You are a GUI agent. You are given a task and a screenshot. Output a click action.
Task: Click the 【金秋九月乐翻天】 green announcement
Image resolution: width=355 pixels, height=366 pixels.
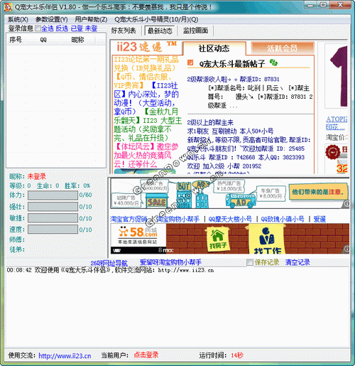(x=148, y=124)
